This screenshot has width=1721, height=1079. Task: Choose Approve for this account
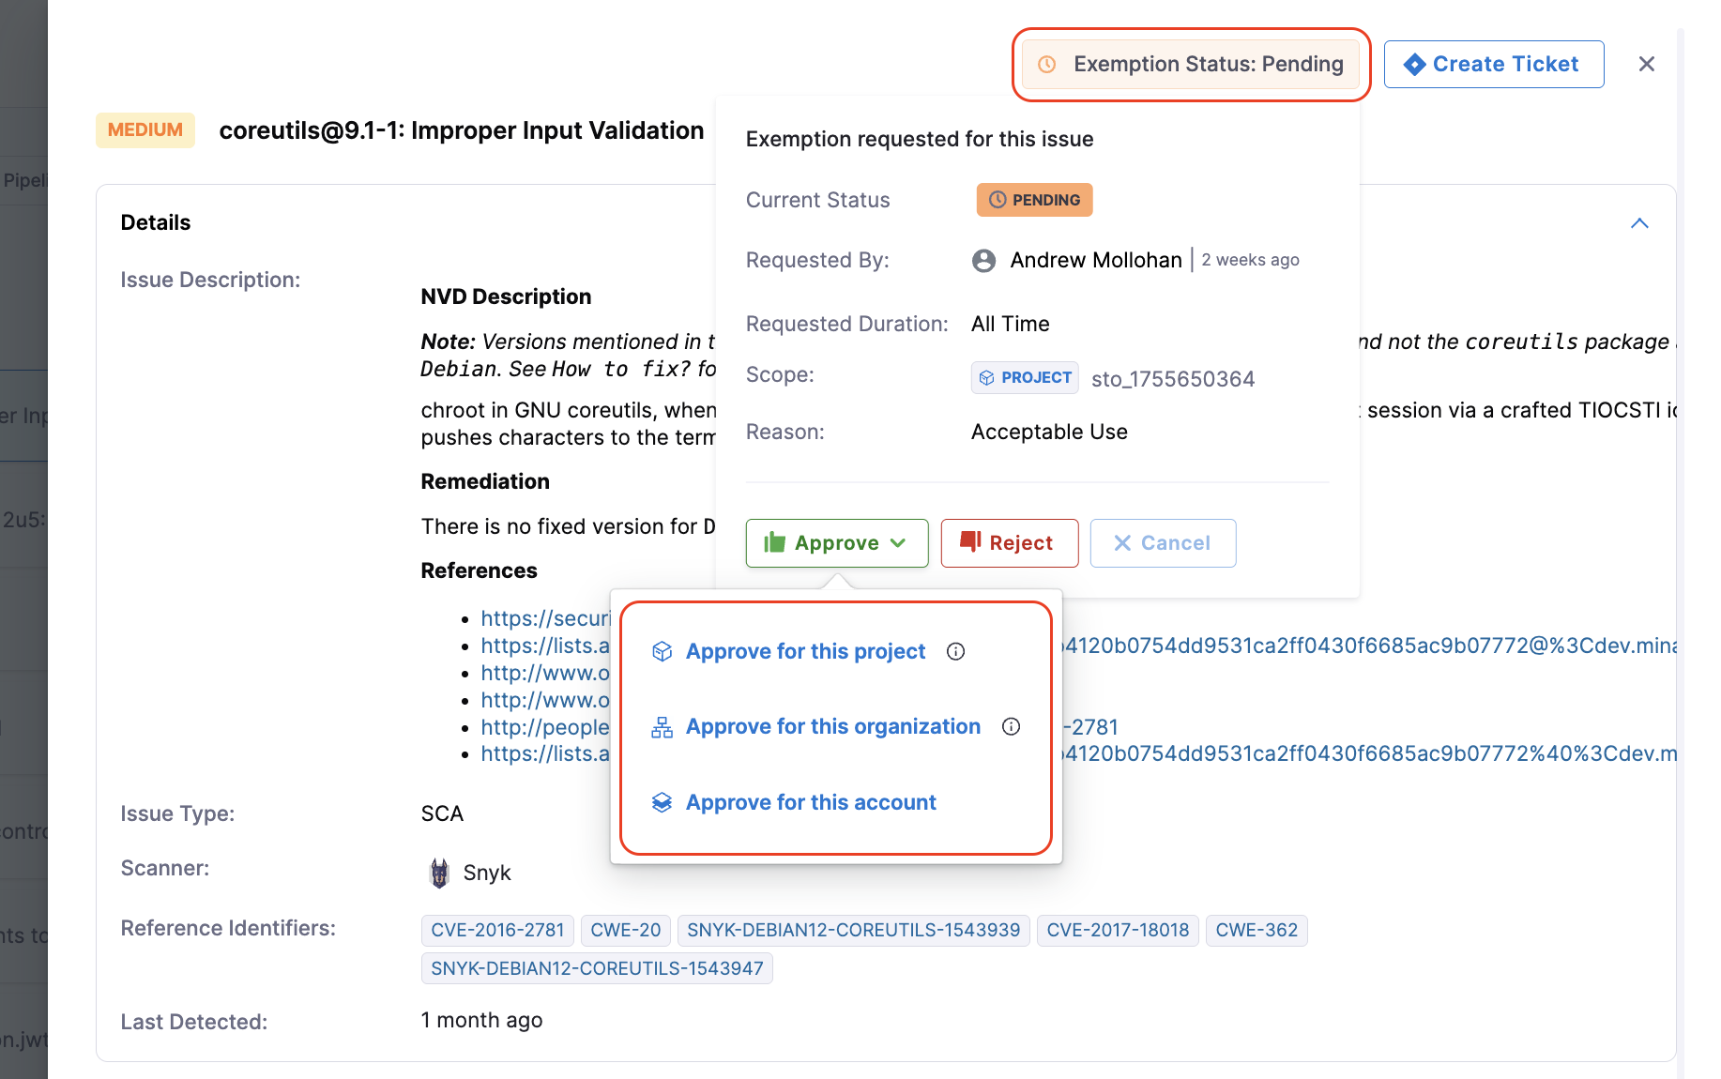point(811,802)
